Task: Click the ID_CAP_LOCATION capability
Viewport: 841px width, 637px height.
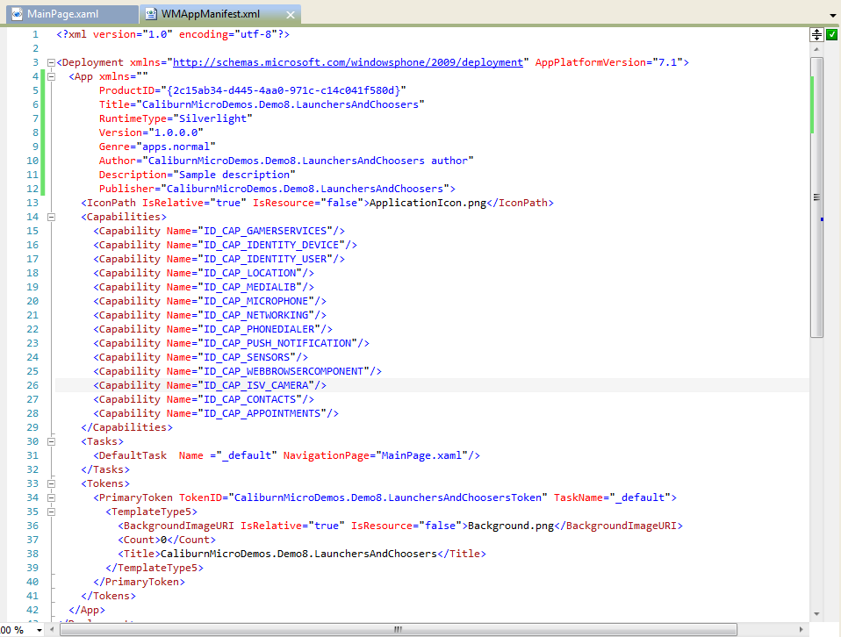Action: tap(204, 273)
